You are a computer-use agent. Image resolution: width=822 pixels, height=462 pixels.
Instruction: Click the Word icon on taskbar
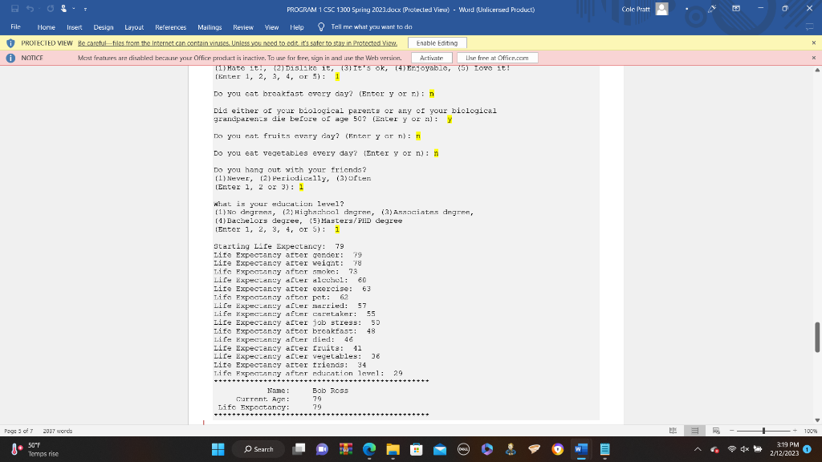tap(581, 449)
